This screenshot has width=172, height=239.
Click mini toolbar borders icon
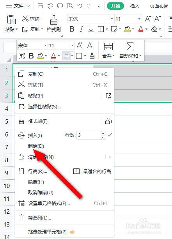(79, 56)
